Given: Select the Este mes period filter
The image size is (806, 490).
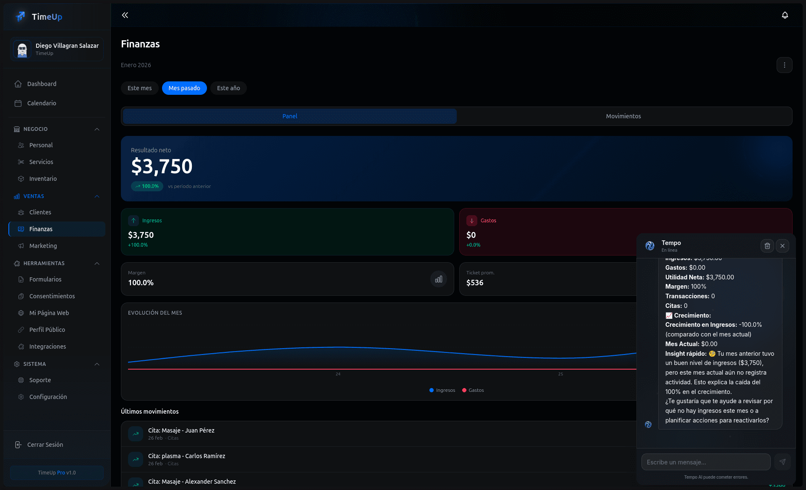Looking at the screenshot, I should (139, 88).
